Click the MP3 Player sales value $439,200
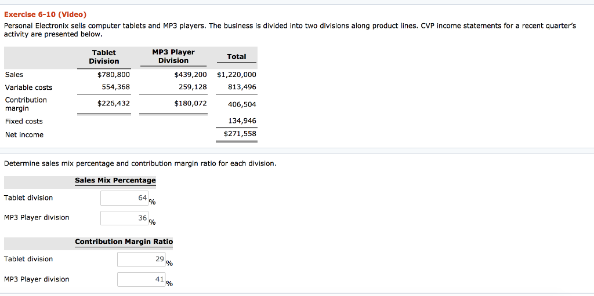This screenshot has height=296, width=594. [x=190, y=75]
